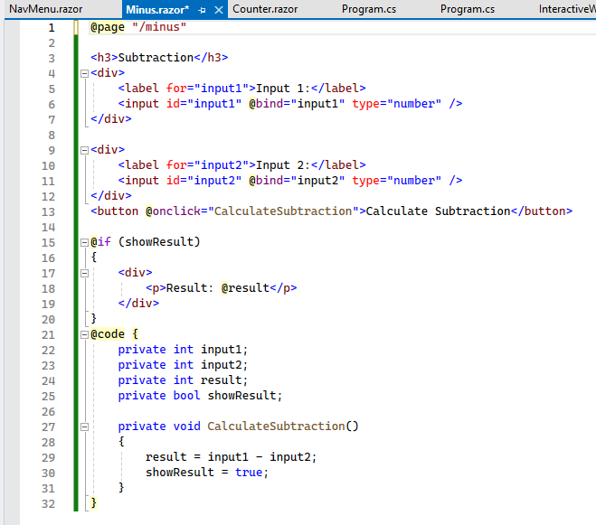This screenshot has width=596, height=525.
Task: Click "private bool showResult;" declaration
Action: click(200, 396)
